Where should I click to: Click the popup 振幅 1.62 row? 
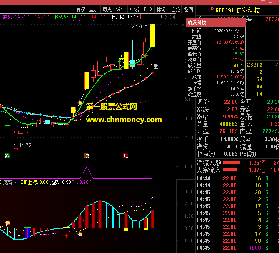pos(216,83)
